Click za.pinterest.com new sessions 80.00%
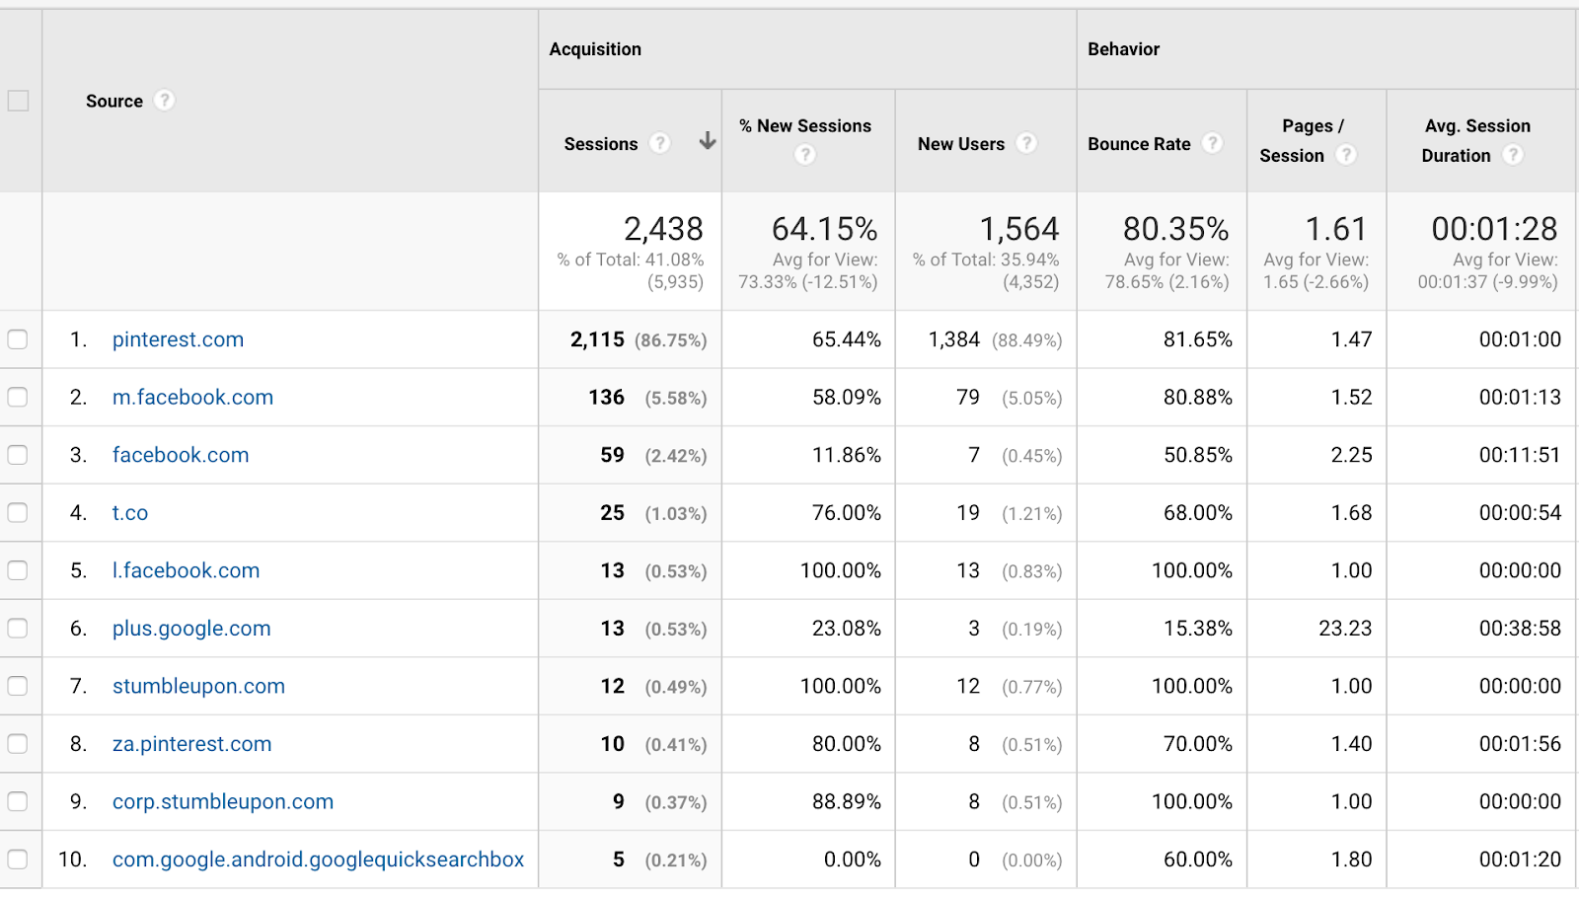 tap(847, 743)
